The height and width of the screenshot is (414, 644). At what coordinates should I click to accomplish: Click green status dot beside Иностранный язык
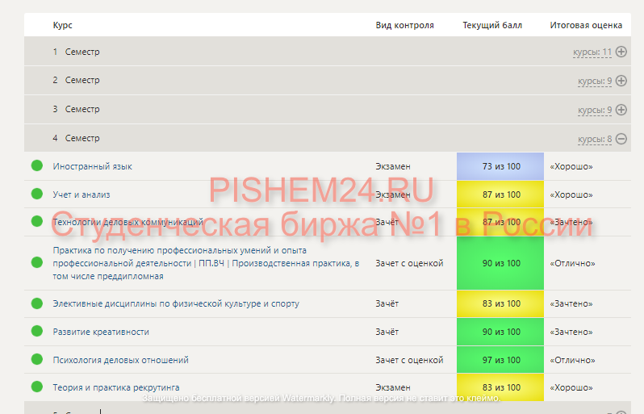36,166
